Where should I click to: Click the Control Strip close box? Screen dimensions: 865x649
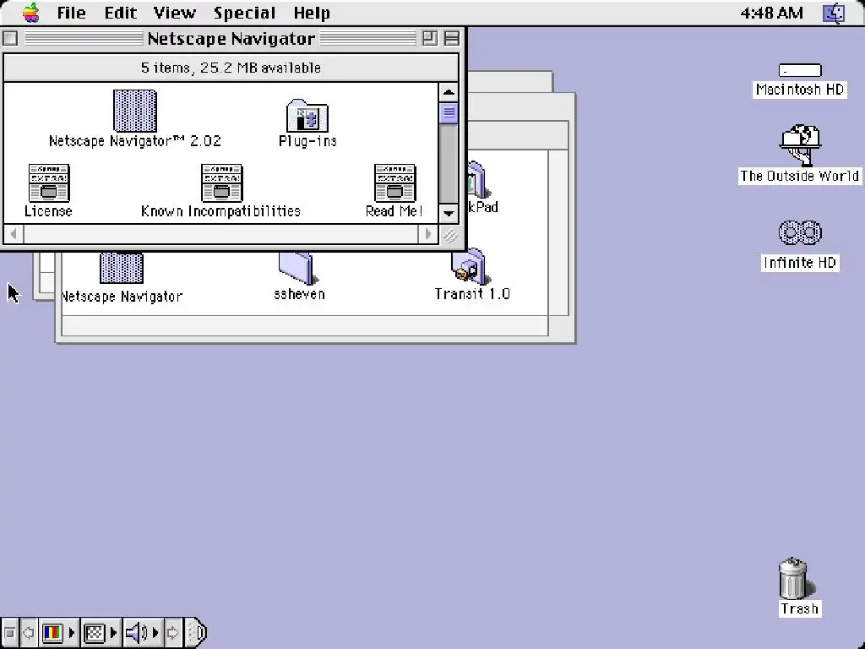[x=9, y=632]
